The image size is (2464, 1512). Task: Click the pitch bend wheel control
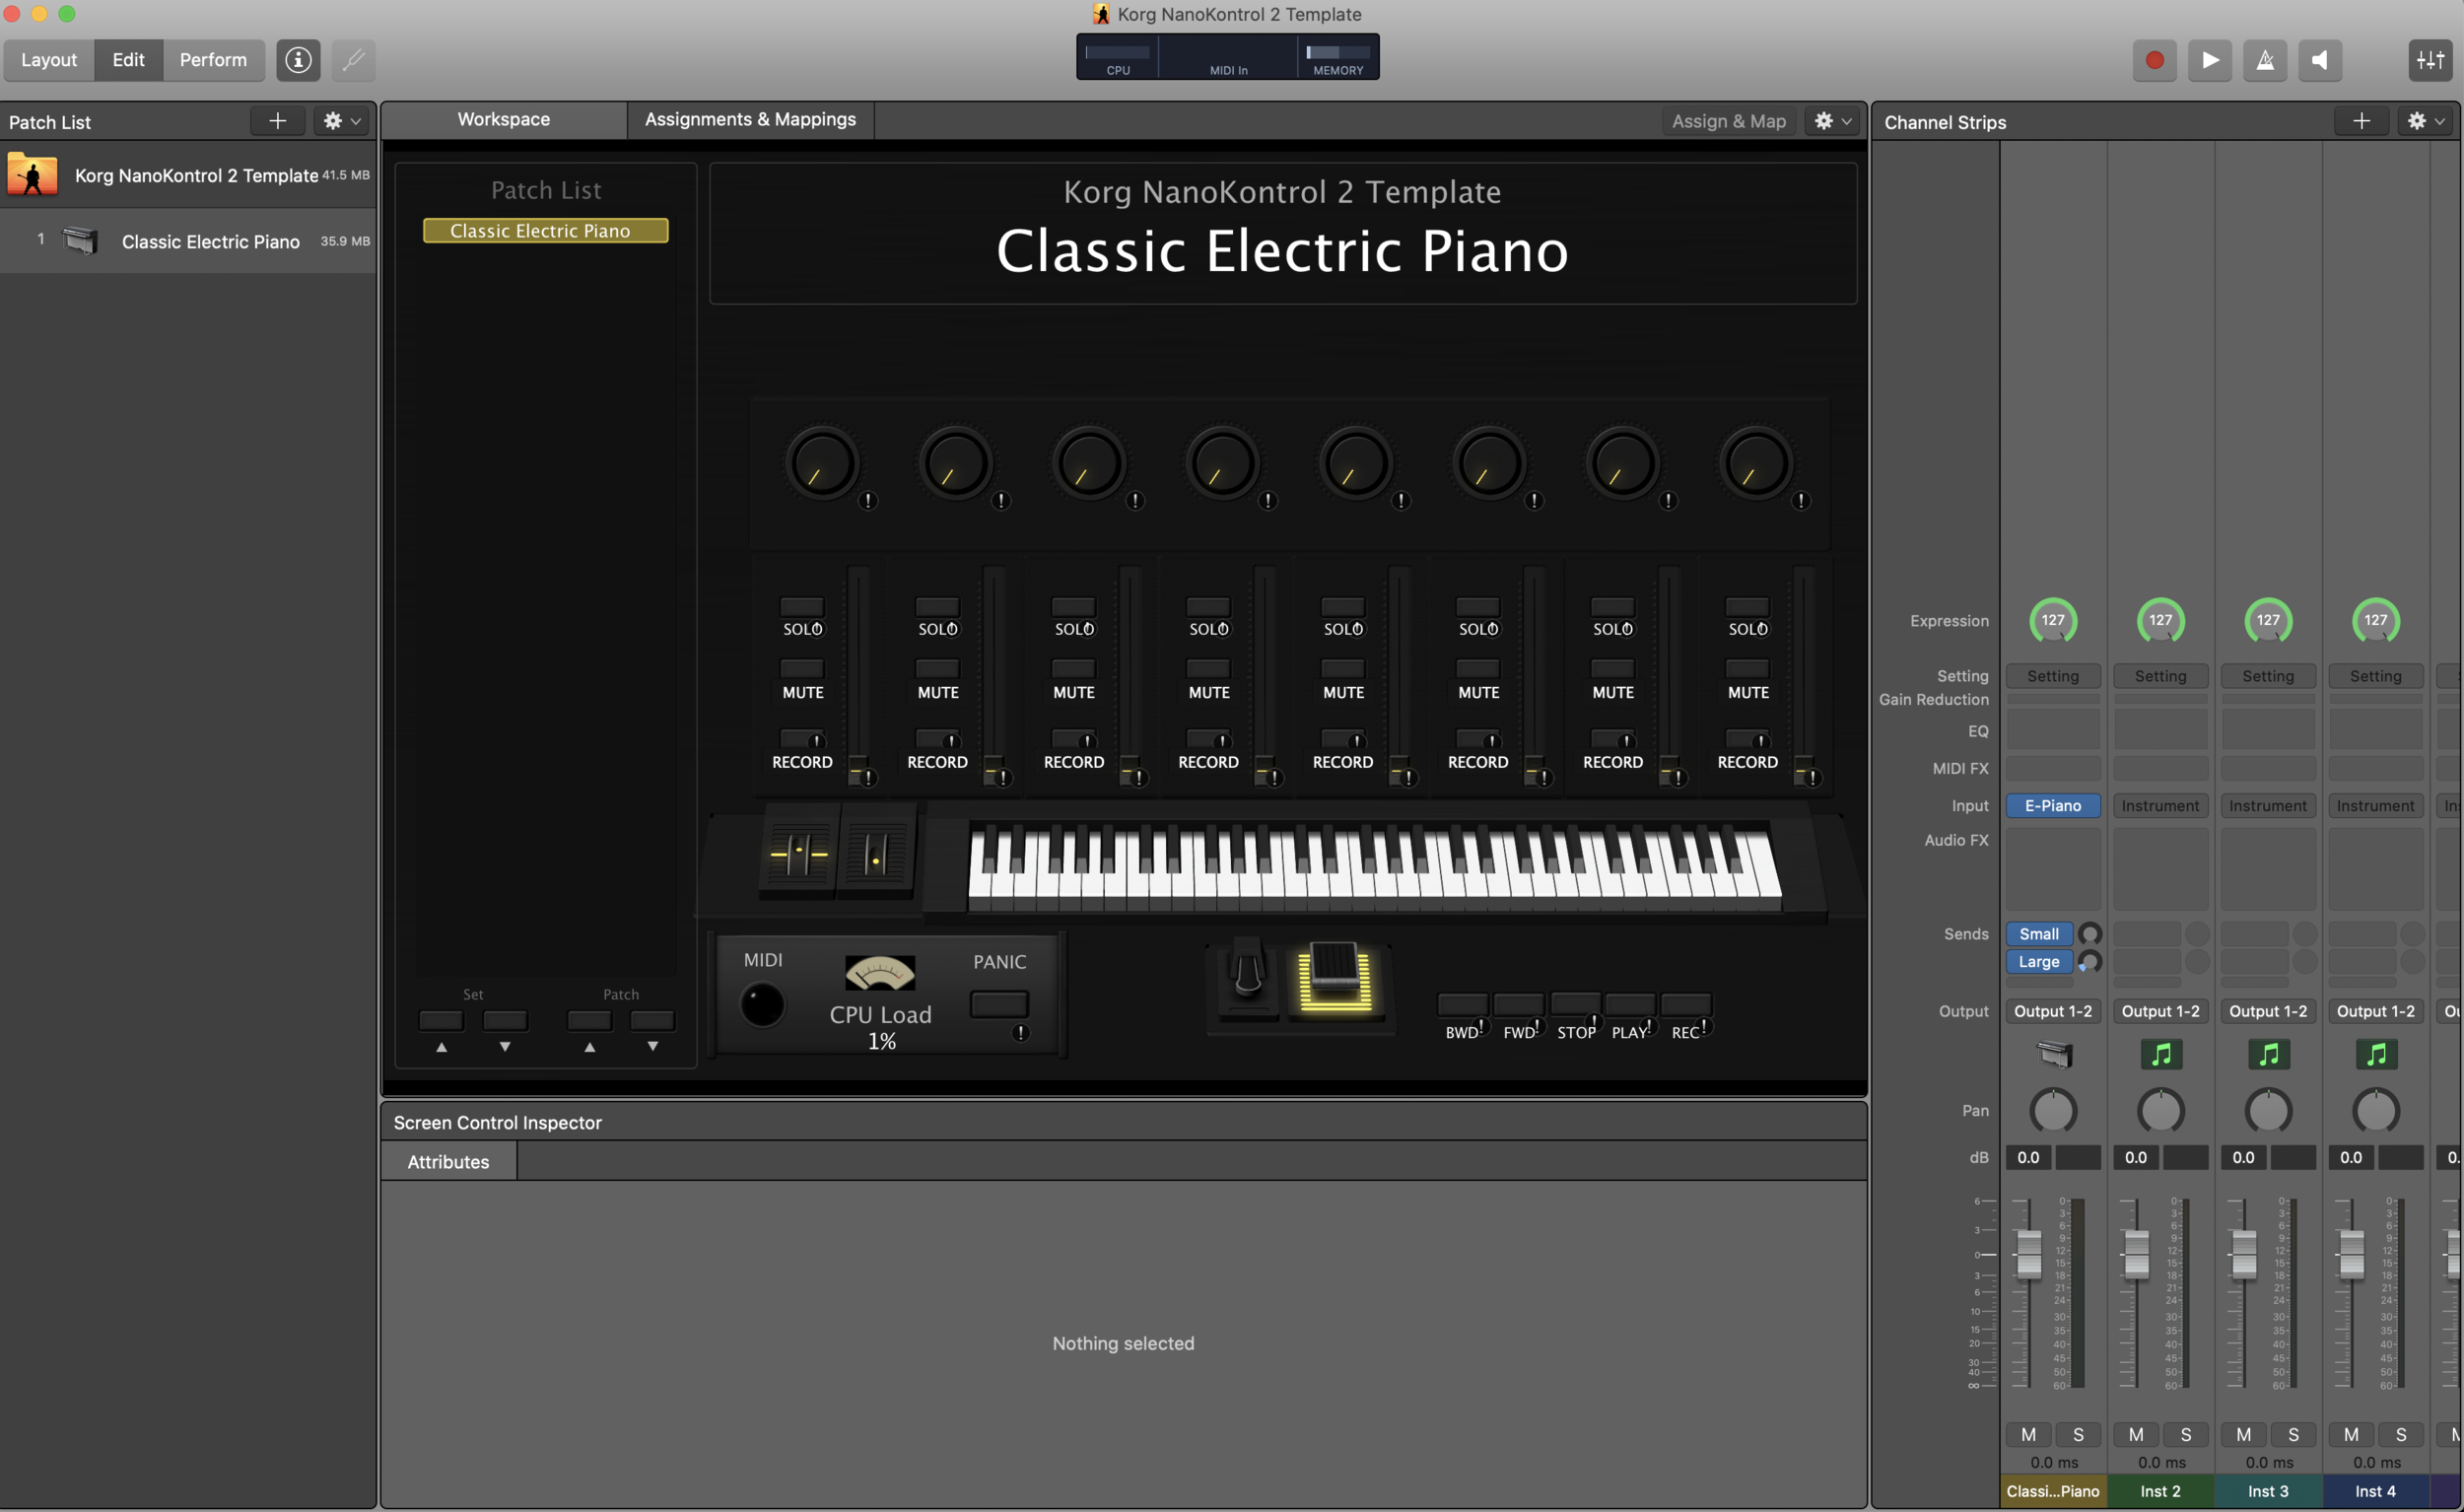tap(797, 853)
